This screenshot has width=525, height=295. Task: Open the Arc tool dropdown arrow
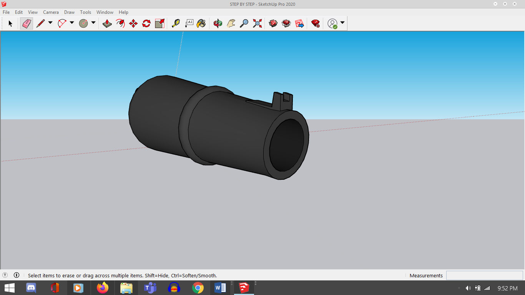point(72,23)
